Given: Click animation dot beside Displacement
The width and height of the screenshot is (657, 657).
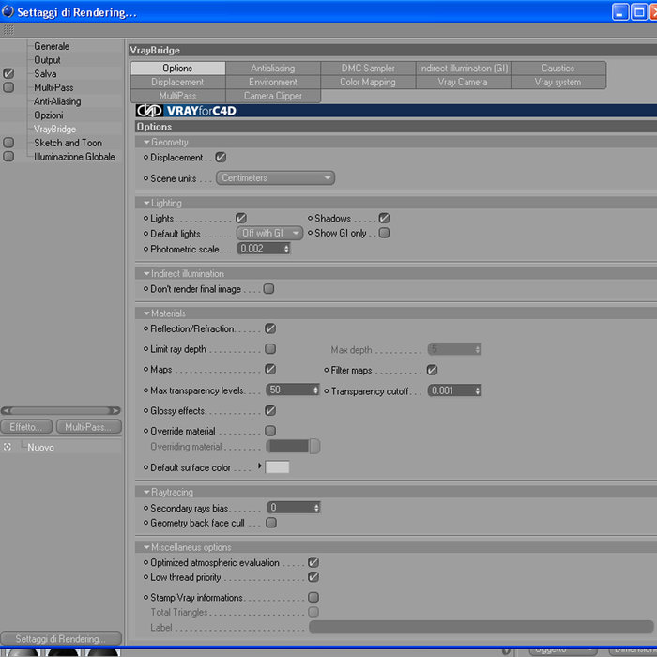Looking at the screenshot, I should (x=145, y=158).
